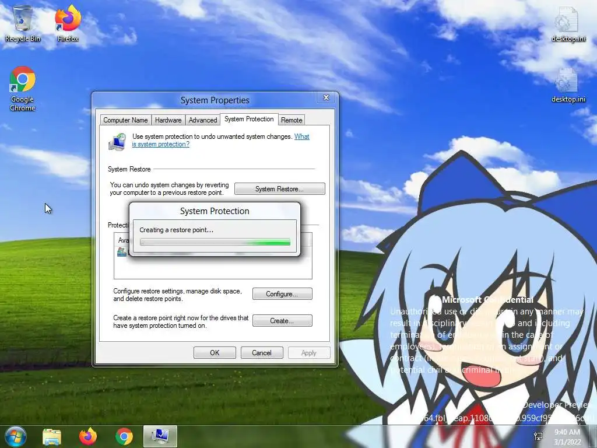Go to the Remote tab
This screenshot has width=597, height=448.
coord(292,120)
